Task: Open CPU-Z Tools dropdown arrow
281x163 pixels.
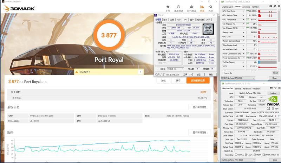Action: pyautogui.click(x=191, y=74)
